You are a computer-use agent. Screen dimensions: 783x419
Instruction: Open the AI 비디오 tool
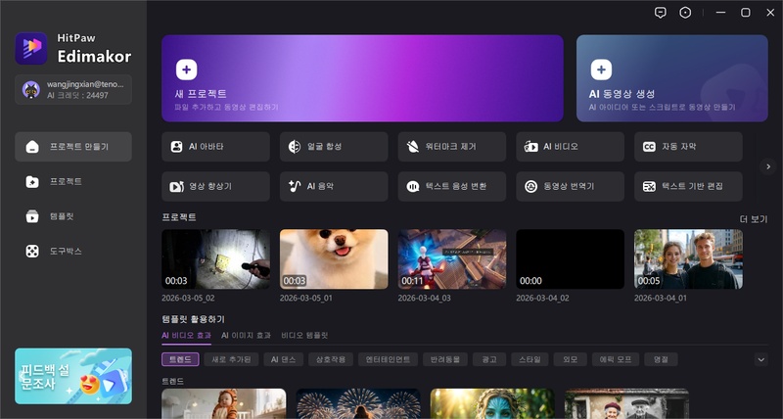pyautogui.click(x=571, y=147)
